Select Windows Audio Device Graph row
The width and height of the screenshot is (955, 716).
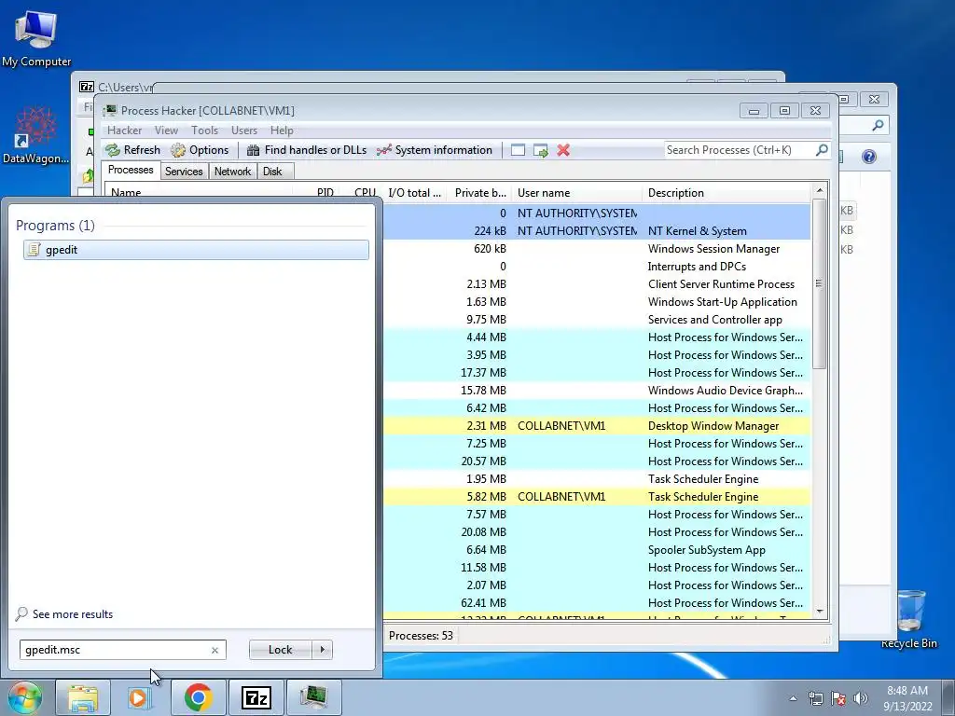(597, 391)
